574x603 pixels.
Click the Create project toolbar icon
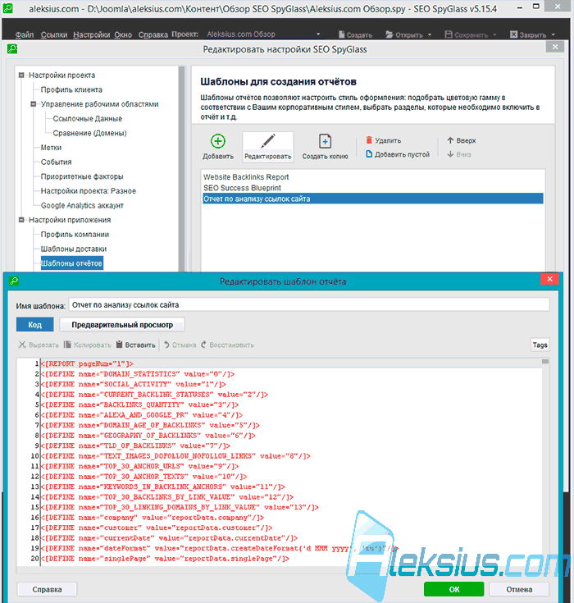[x=341, y=34]
